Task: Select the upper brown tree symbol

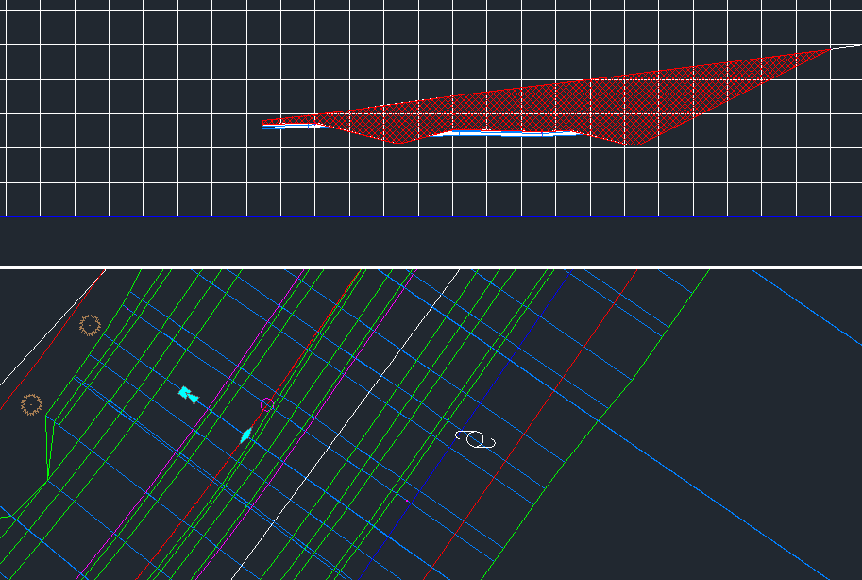Action: click(90, 325)
